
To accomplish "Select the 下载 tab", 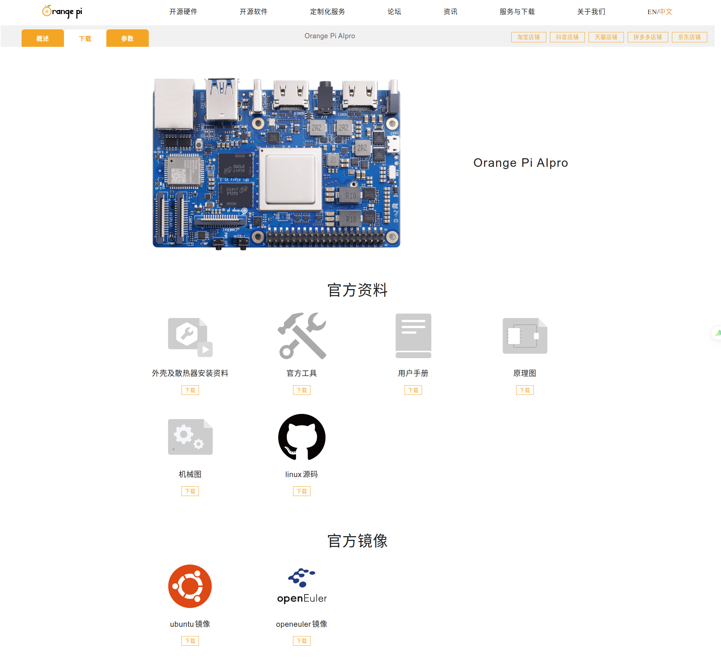I will [x=85, y=38].
